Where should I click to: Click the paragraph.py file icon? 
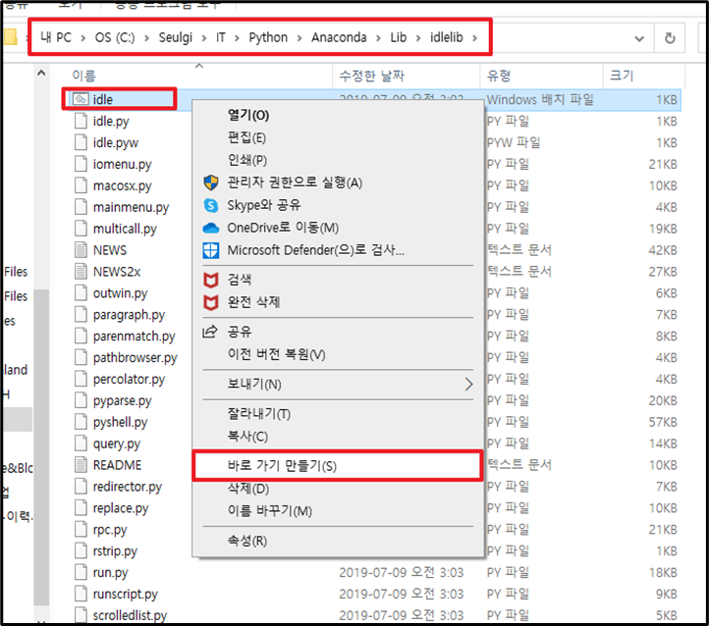click(81, 314)
